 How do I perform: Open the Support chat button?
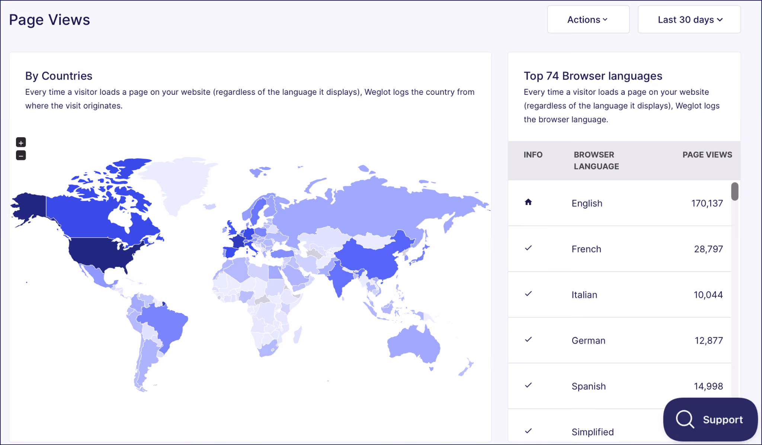pyautogui.click(x=710, y=419)
